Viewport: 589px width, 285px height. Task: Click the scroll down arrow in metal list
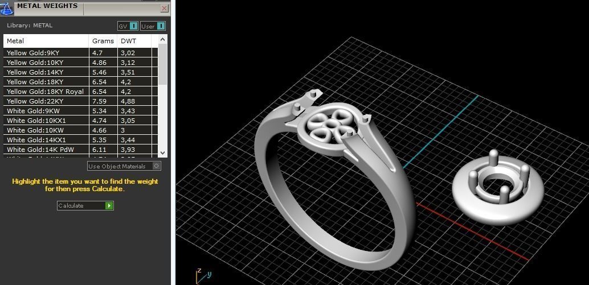pos(163,152)
